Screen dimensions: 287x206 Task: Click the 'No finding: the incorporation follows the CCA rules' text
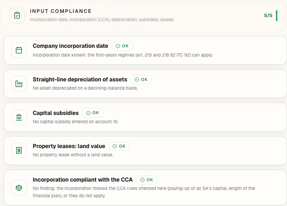(144, 192)
